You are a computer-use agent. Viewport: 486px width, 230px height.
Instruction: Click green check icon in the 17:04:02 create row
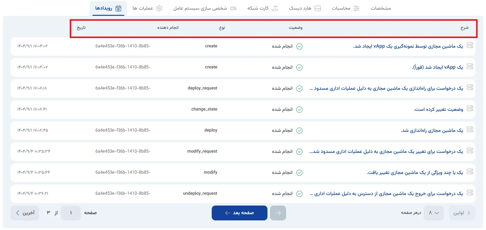coord(299,46)
